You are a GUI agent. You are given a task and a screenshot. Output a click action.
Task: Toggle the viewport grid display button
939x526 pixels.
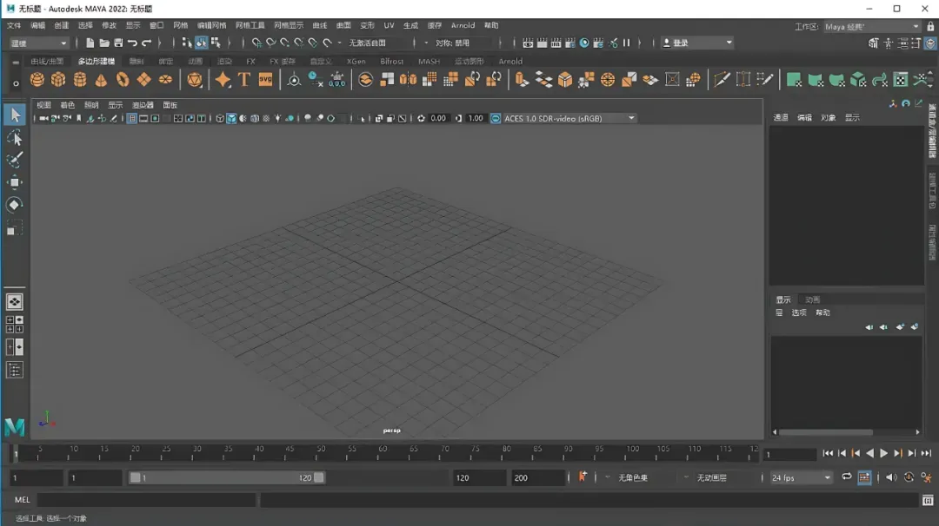point(132,118)
